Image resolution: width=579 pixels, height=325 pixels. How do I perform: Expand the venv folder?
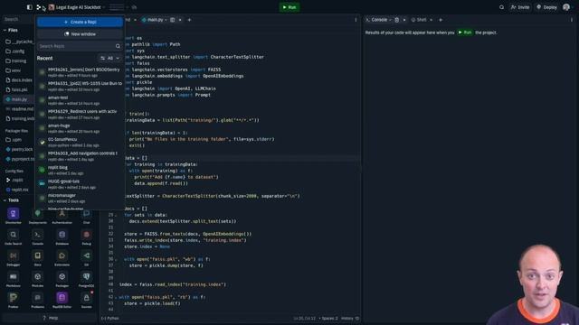point(14,70)
